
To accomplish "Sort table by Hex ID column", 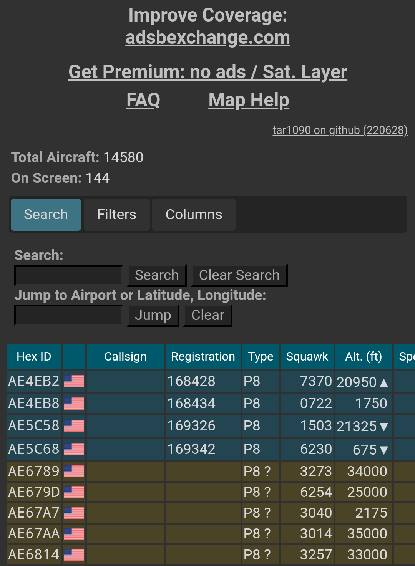I will 34,357.
